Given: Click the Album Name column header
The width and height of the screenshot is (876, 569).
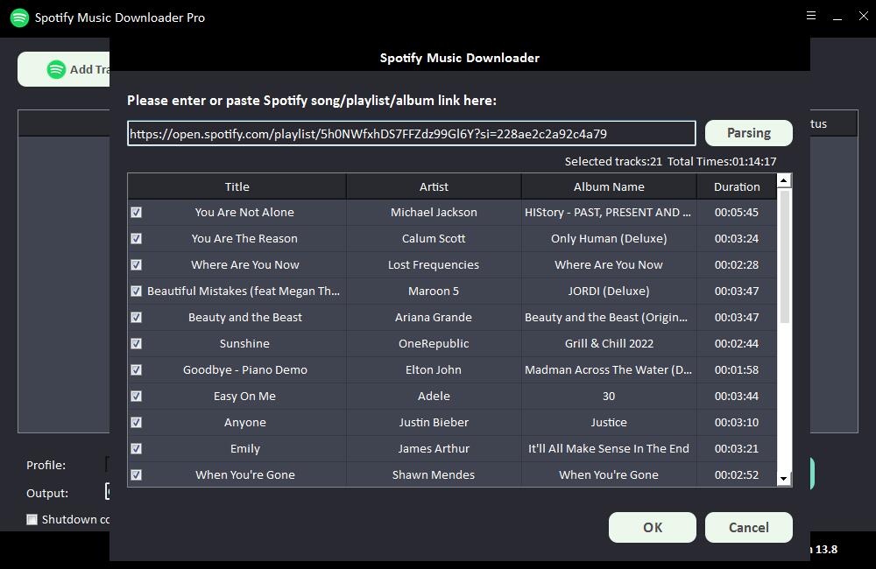Looking at the screenshot, I should (609, 186).
